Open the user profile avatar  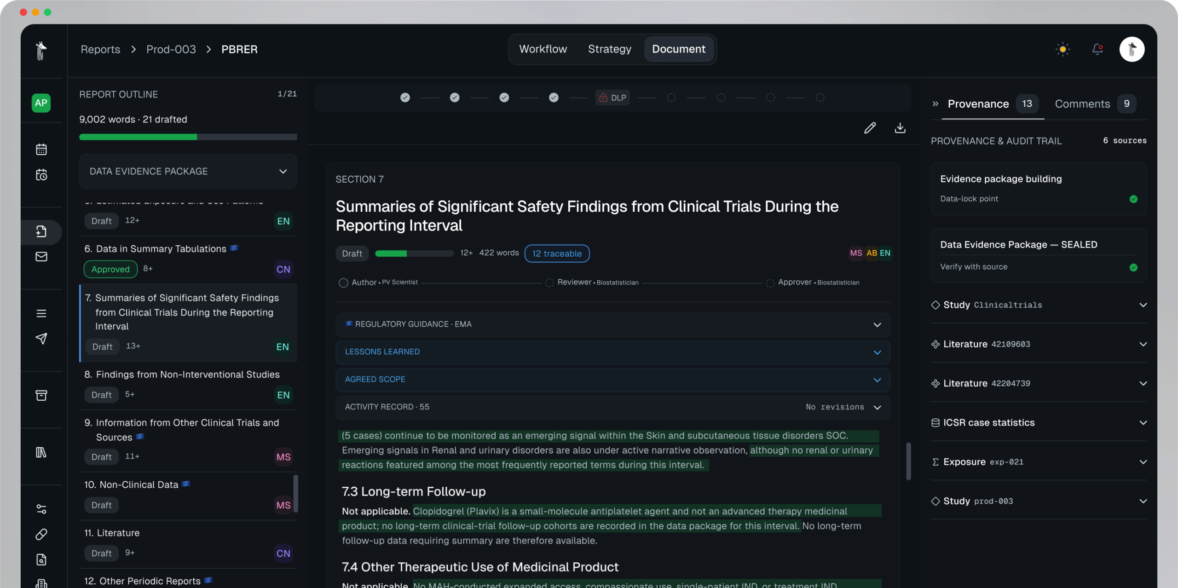[x=1132, y=49]
